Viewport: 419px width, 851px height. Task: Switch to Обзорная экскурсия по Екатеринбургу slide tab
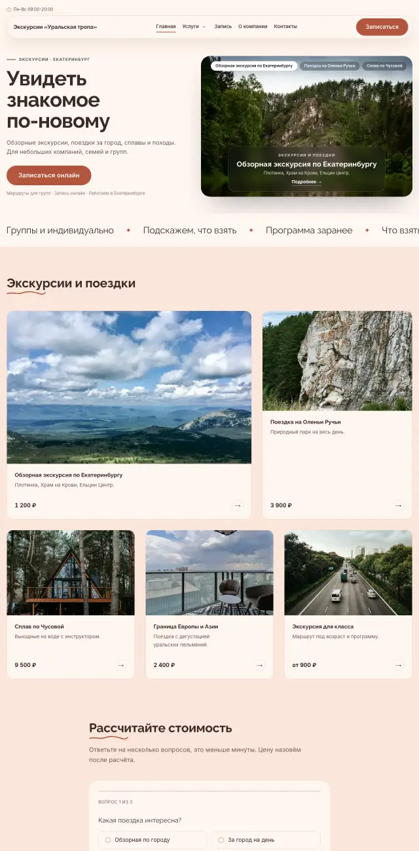(254, 66)
